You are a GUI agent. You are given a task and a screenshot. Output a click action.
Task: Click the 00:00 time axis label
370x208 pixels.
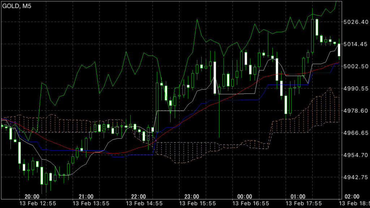(x=245, y=196)
